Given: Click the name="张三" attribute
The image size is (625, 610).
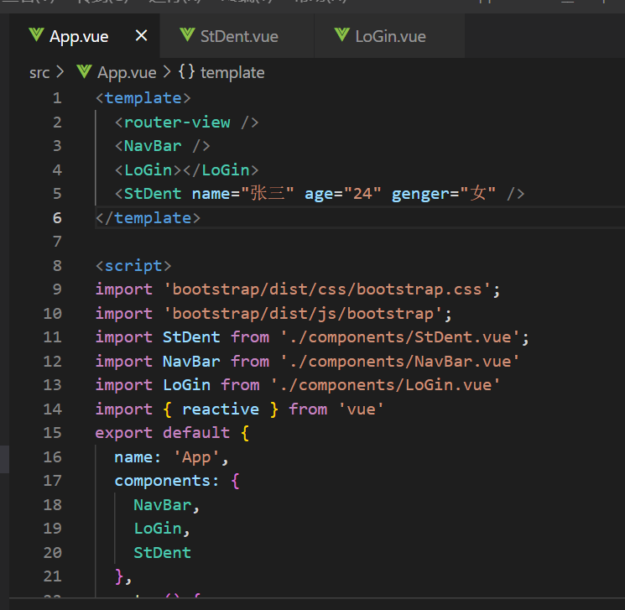Looking at the screenshot, I should (x=242, y=194).
